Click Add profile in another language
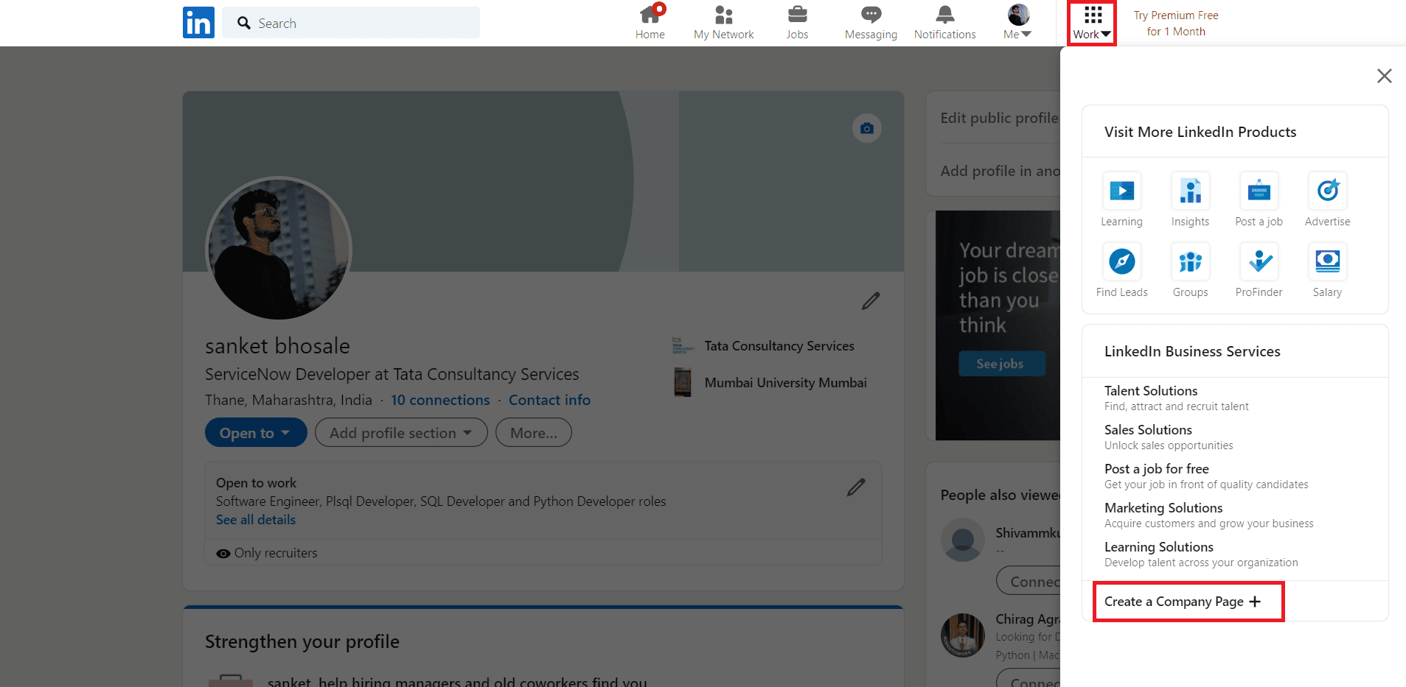Screen dimensions: 1406x687 point(1000,171)
